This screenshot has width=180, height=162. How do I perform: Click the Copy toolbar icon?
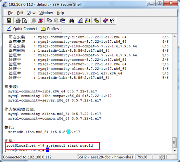[49, 20]
